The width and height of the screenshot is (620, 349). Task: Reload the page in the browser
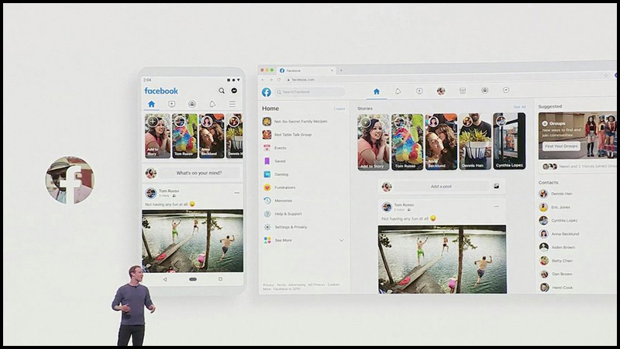pyautogui.click(x=279, y=80)
